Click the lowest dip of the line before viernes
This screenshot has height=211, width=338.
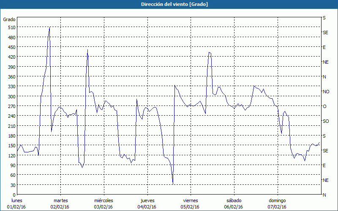(x=173, y=184)
